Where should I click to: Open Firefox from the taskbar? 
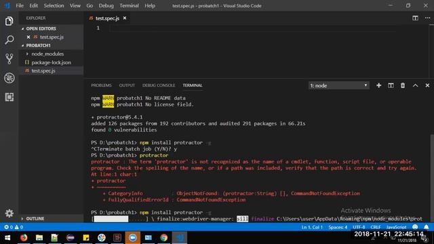(24, 238)
